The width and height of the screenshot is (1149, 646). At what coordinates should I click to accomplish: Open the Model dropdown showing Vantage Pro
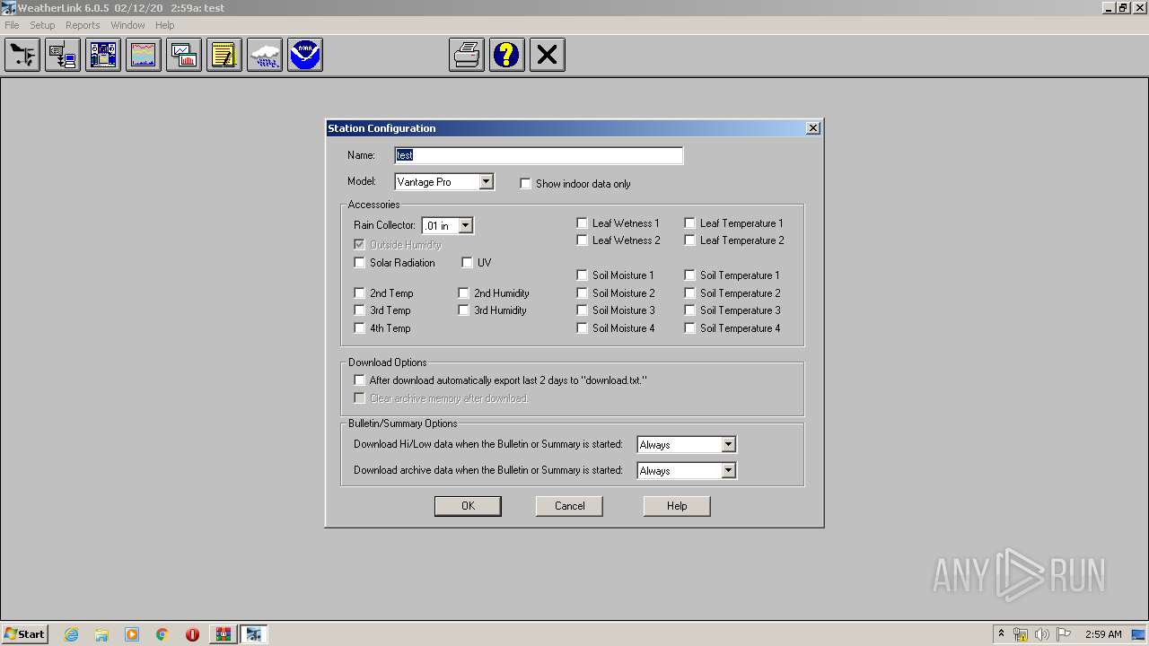[444, 182]
